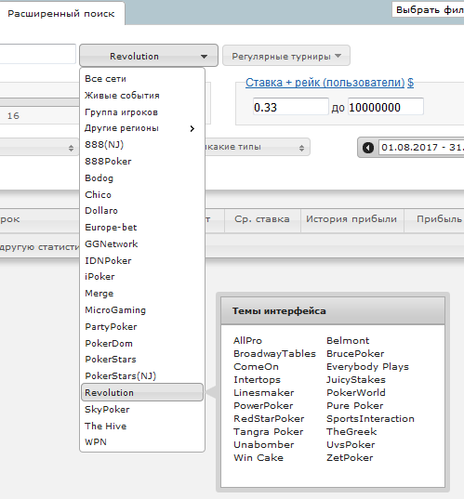The width and height of the screenshot is (464, 499).
Task: Open the Revolution network dropdown
Action: 149,56
